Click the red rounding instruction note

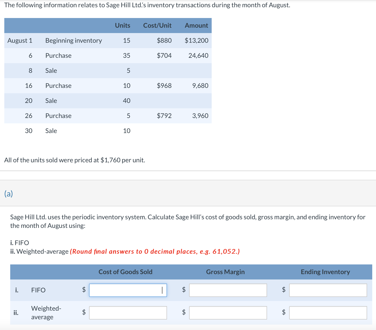point(155,252)
